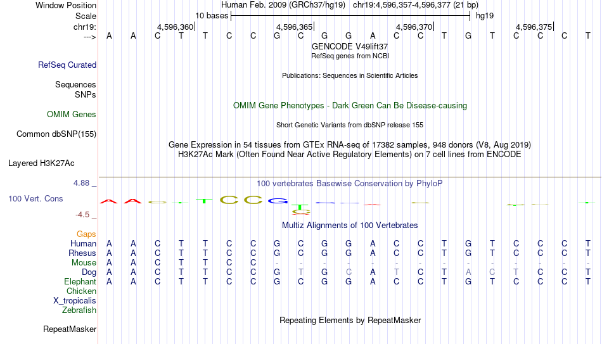
Task: Select the X_tropicalis species row label
Action: [x=75, y=301]
